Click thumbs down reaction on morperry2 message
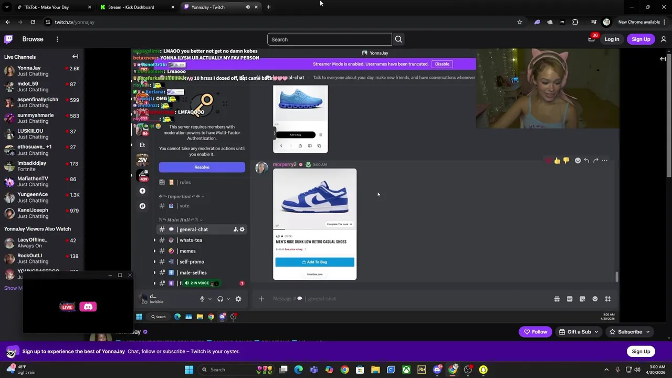Viewport: 672px width, 378px height. (x=566, y=161)
